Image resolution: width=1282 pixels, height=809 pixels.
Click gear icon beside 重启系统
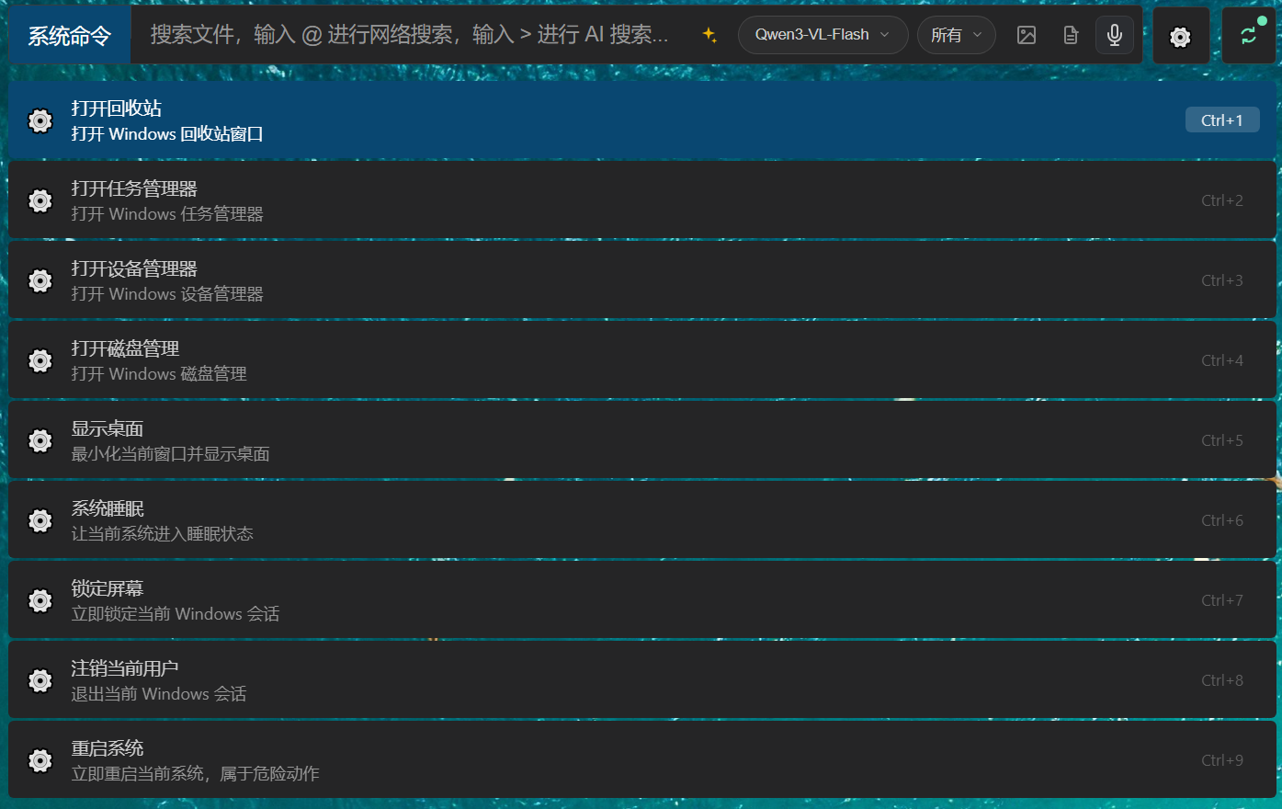40,760
